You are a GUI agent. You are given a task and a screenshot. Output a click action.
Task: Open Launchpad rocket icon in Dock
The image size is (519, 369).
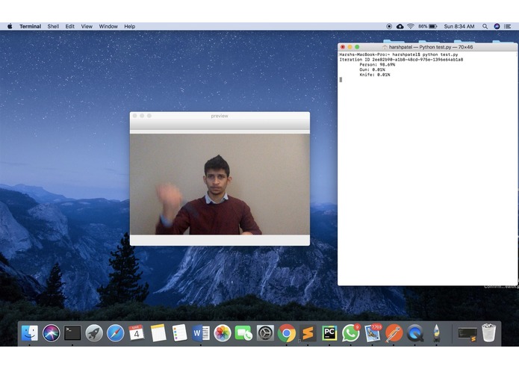point(94,333)
